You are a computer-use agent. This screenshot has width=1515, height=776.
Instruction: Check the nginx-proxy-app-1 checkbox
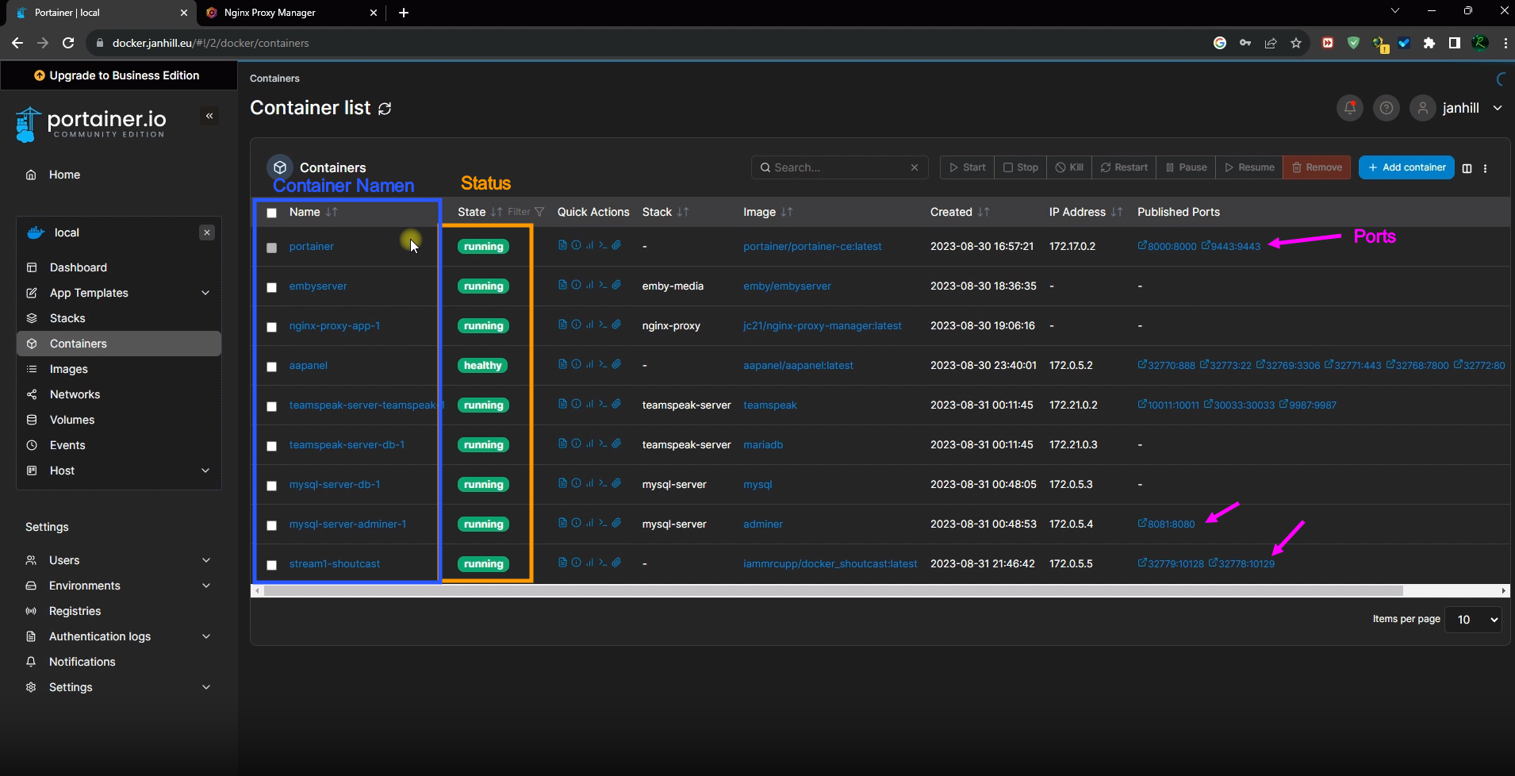pyautogui.click(x=271, y=327)
